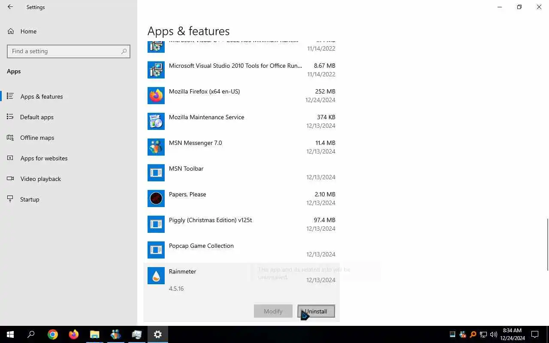Focus the Find a setting search box
Viewport: 549px width, 343px height.
coord(69,51)
